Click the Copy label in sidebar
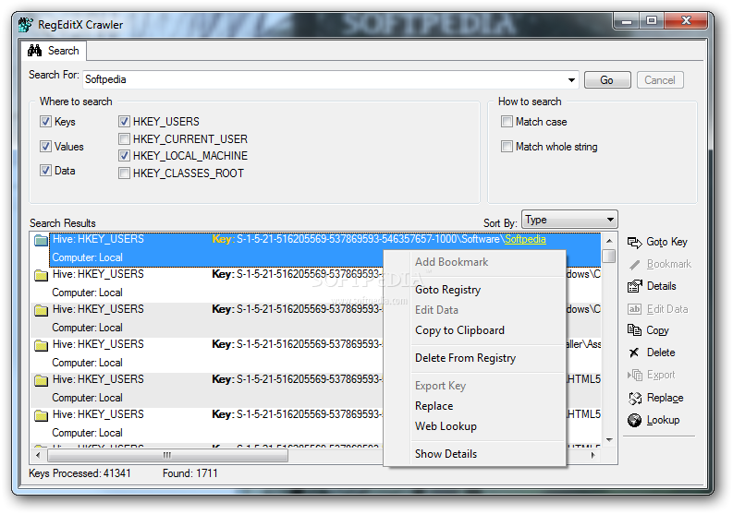 tap(657, 330)
